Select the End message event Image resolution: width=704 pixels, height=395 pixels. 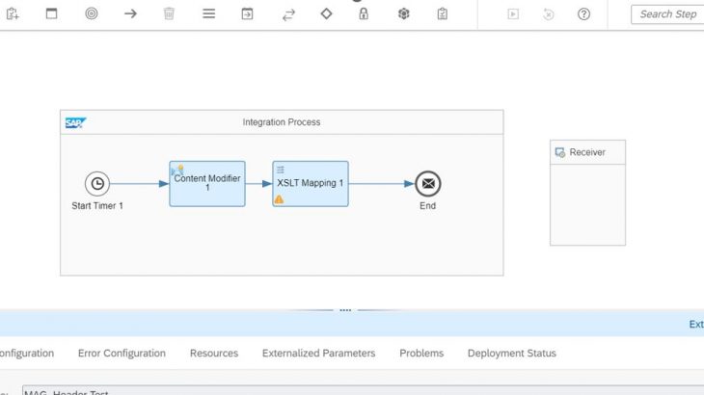point(427,184)
